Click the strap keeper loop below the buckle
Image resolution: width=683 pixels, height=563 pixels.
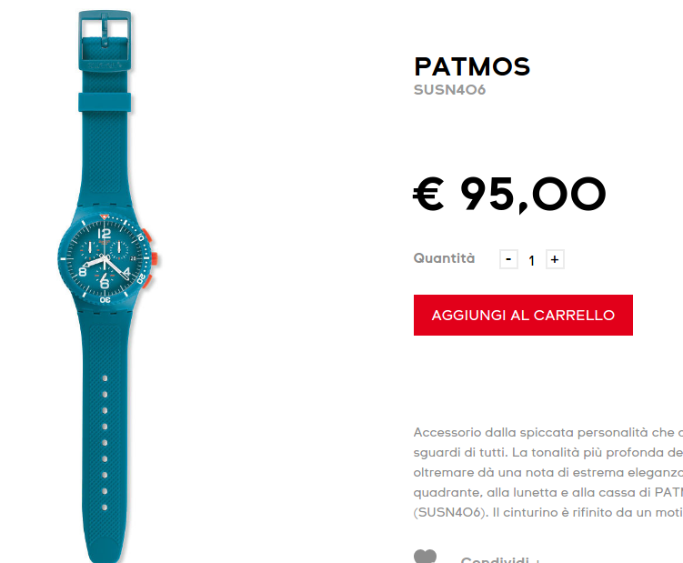(105, 102)
